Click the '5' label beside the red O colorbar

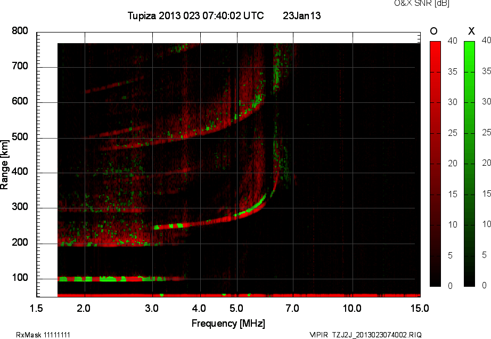click(x=451, y=255)
